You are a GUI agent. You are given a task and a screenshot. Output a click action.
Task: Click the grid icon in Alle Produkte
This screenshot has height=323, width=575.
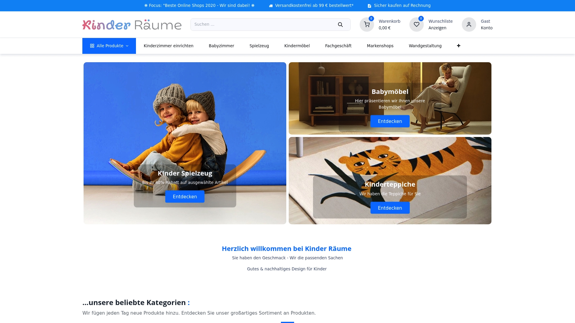pos(92,46)
